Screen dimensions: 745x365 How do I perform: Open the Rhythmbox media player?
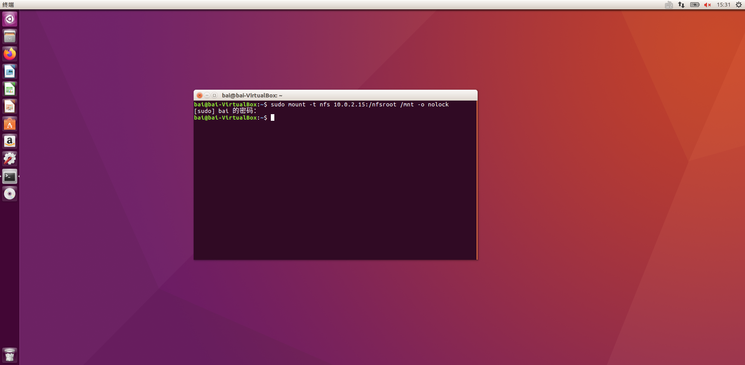10,194
